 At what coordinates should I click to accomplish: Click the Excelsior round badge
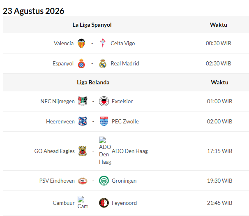(104, 101)
